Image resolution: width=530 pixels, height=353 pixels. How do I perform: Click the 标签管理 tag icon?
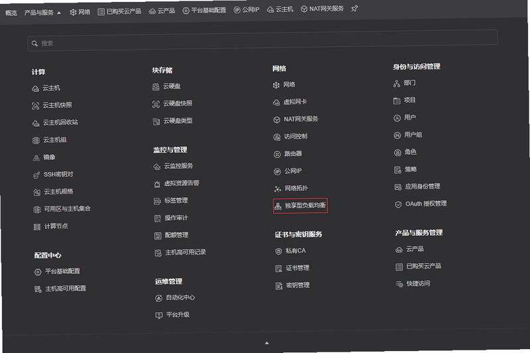click(x=157, y=201)
